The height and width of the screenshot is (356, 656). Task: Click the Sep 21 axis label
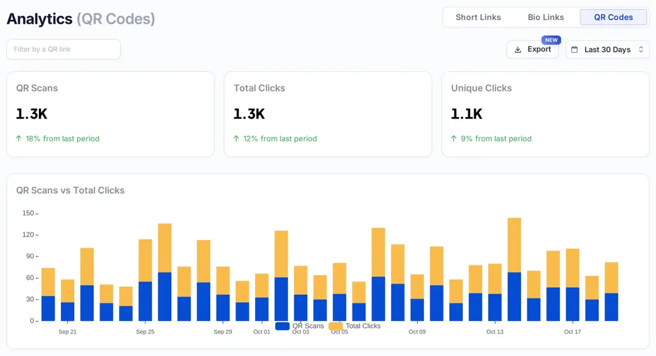[x=67, y=332]
